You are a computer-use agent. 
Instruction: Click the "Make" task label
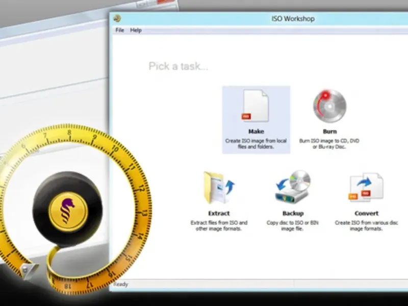coord(256,132)
